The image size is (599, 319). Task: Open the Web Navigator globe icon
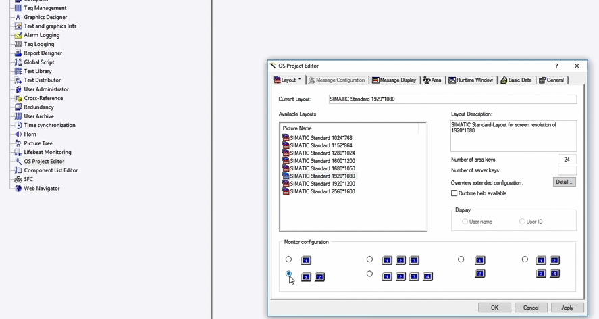pyautogui.click(x=18, y=188)
